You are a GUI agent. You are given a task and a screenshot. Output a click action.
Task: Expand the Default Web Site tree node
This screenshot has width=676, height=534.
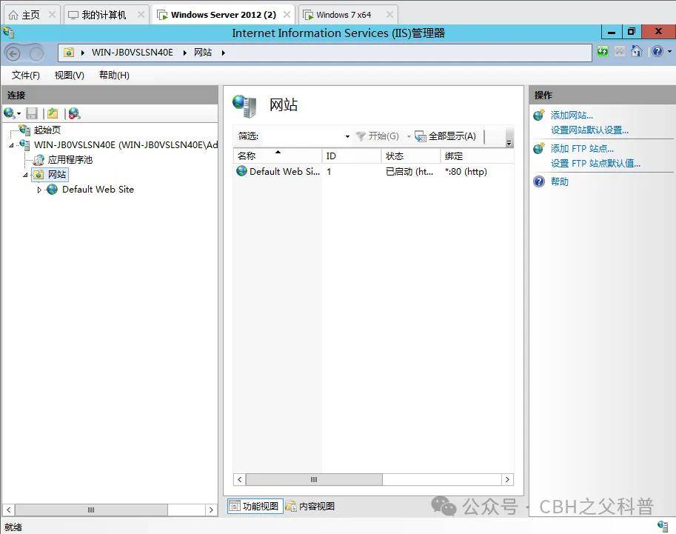40,190
